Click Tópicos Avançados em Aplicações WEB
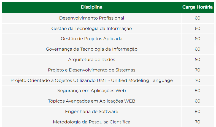Viewport: 216px width, 127px height. (x=91, y=101)
